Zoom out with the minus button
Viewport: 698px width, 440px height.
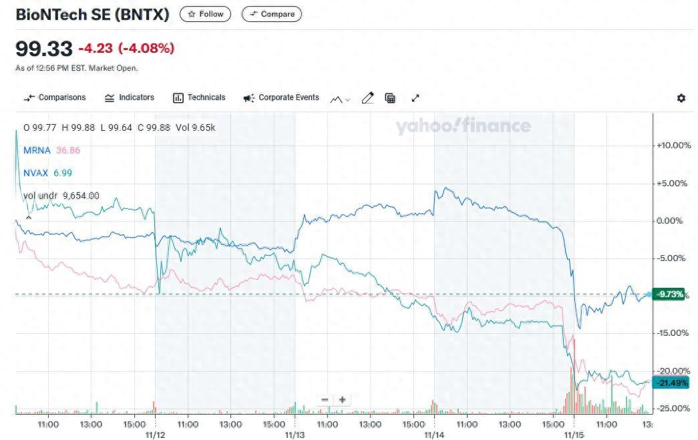[325, 400]
